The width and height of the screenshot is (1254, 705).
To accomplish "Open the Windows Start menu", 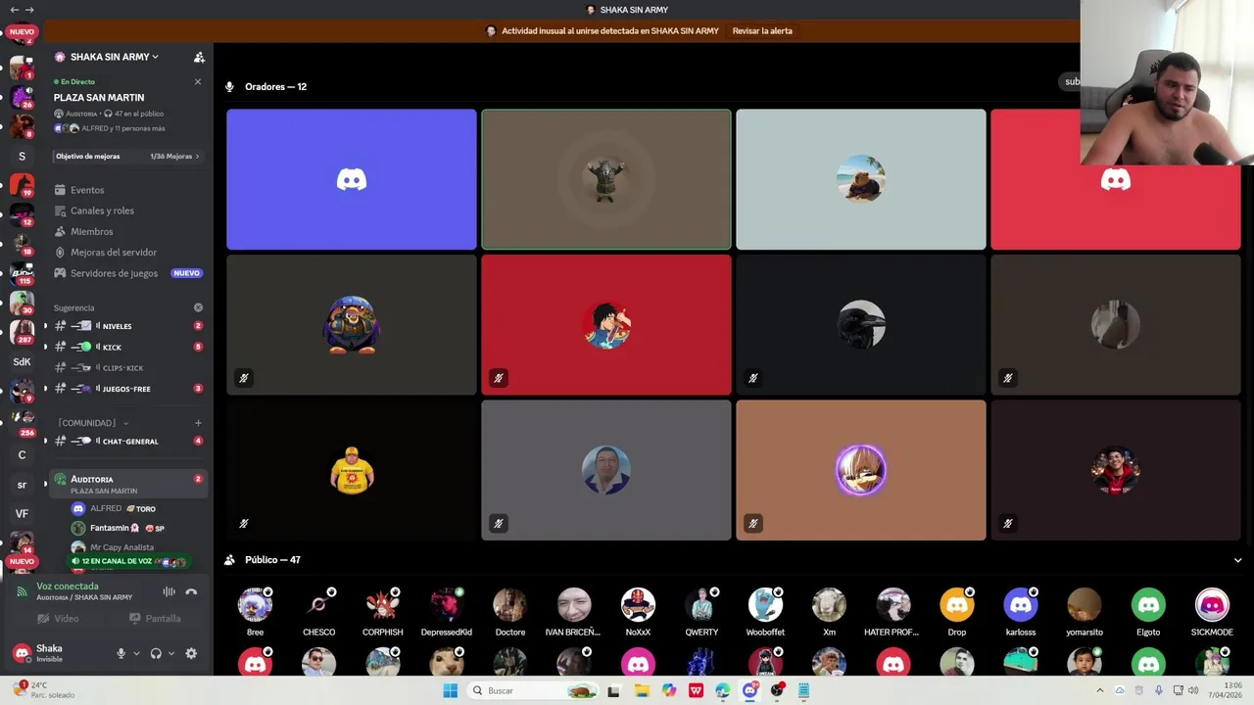I will (x=450, y=690).
